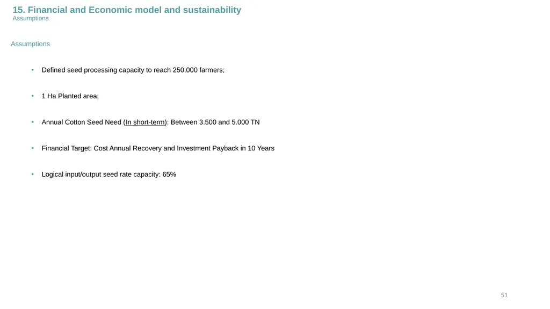Click the bullet dot before Defined seed processing
The width and height of the screenshot is (550, 309).
(x=33, y=70)
